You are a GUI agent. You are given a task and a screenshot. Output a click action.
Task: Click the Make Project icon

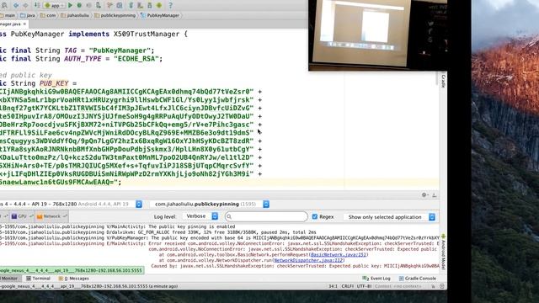(x=37, y=5)
